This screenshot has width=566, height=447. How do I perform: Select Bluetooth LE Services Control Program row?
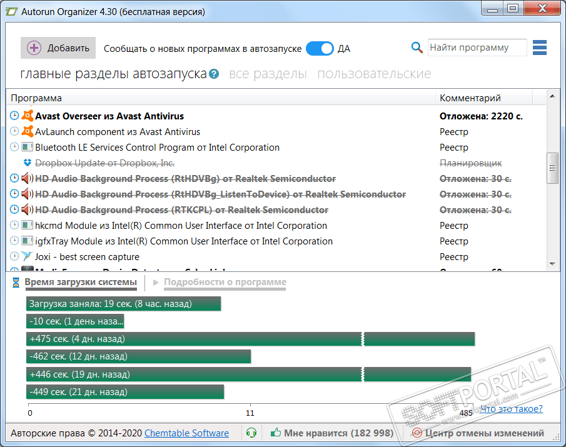pos(276,147)
